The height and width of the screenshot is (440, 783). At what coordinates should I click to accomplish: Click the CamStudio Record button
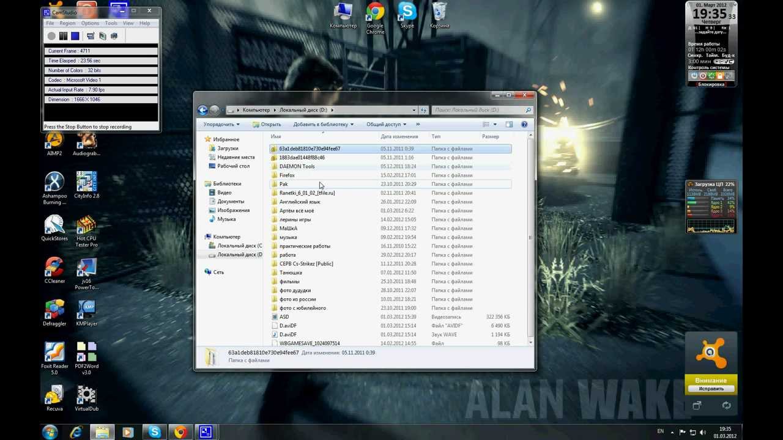51,36
